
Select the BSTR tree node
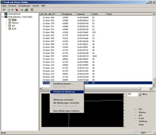click(x=14, y=29)
